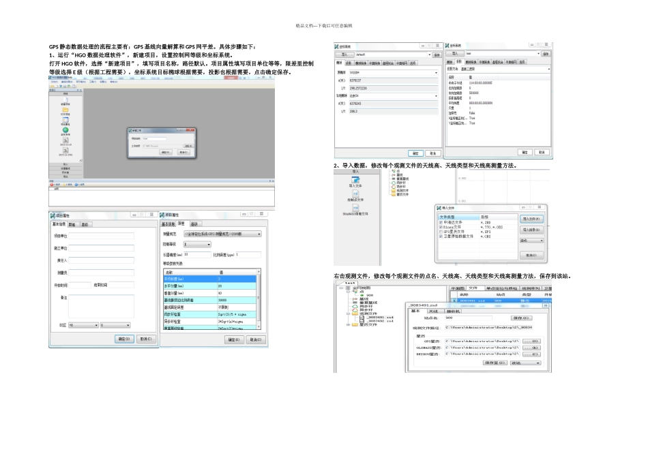Click 保存 next to the 站点名 field

pos(521,318)
